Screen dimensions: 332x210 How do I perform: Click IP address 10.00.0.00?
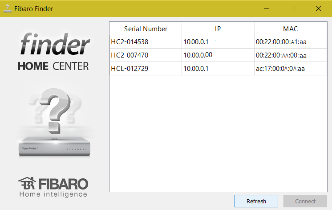pos(198,55)
